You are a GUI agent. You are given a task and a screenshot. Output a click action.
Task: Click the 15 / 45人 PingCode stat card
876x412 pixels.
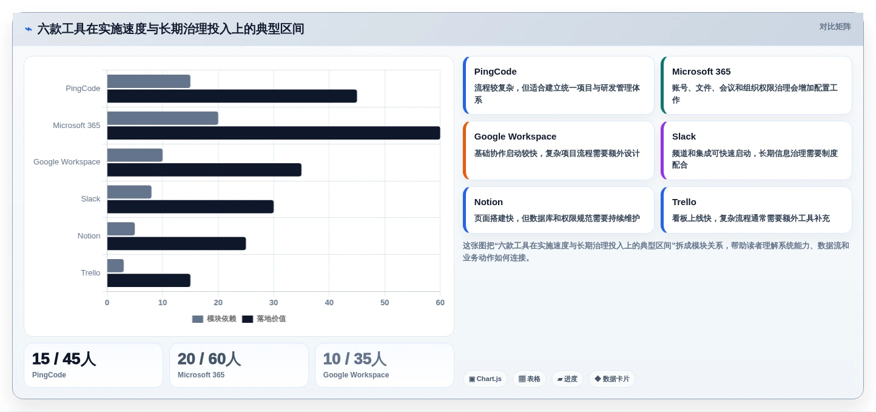[x=93, y=365]
